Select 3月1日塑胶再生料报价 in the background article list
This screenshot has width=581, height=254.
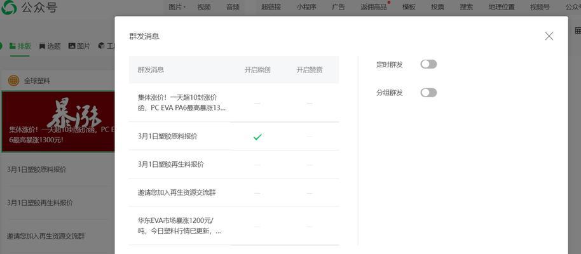point(40,203)
